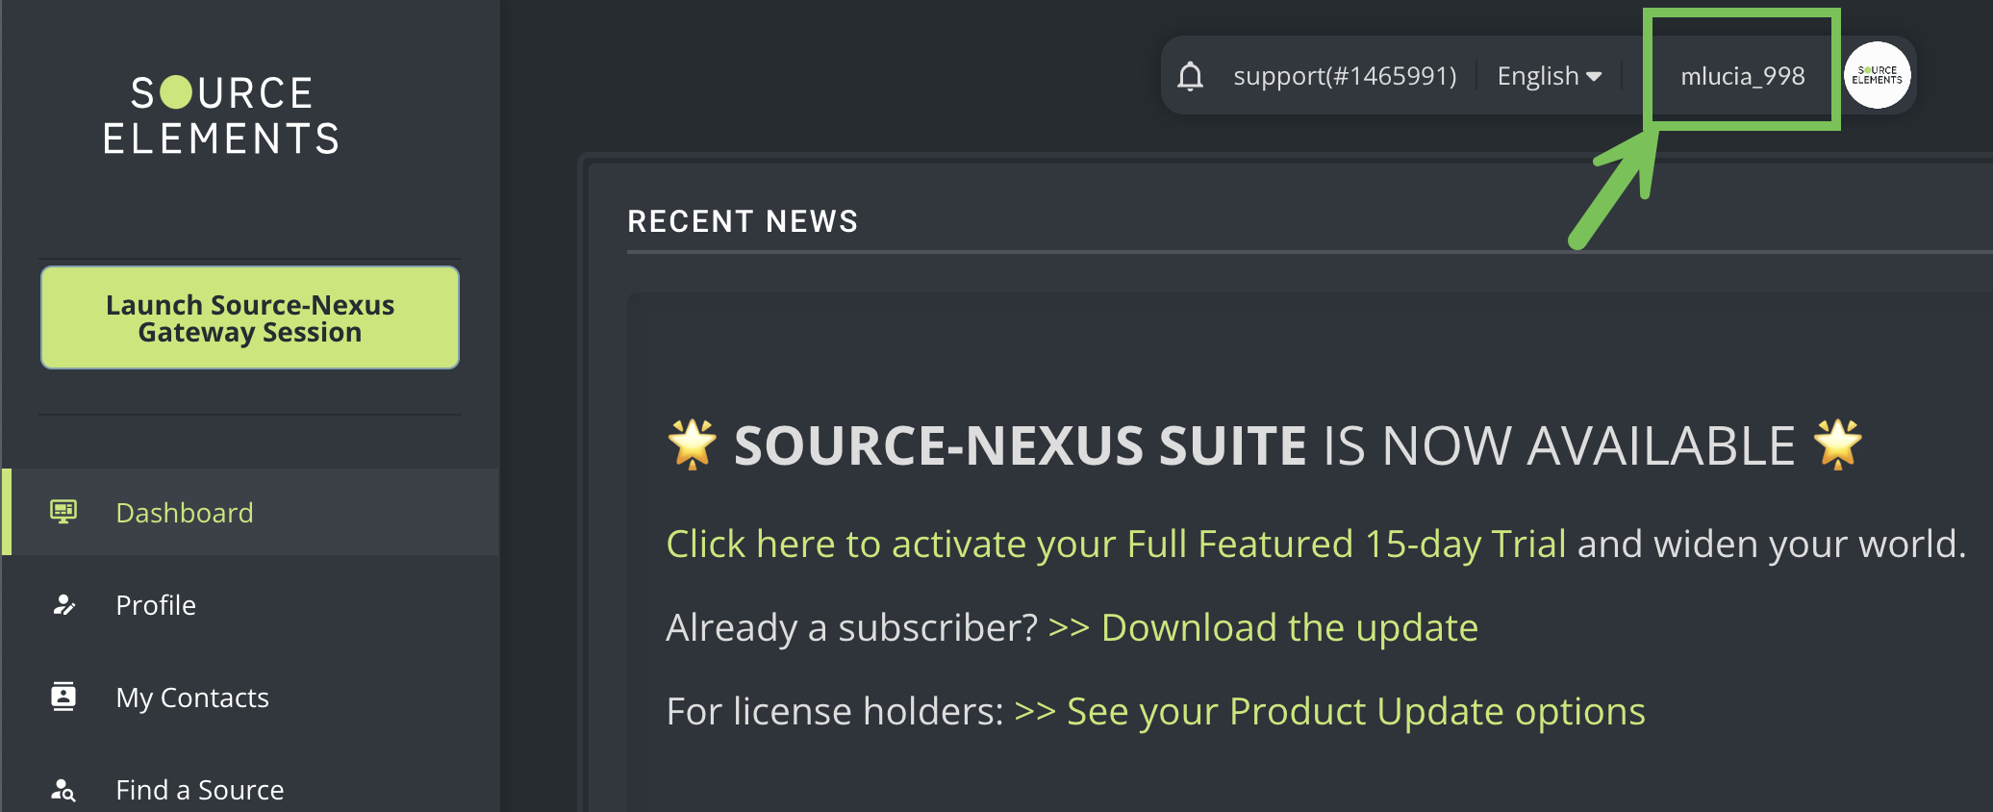
Task: Click the activate 15-day Trial link
Action: click(x=1116, y=545)
